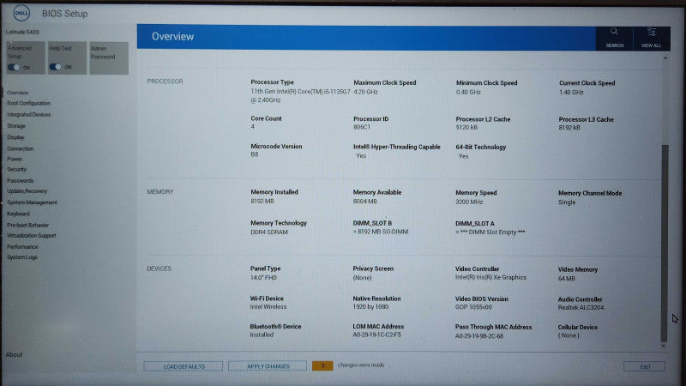This screenshot has height=386, width=686.
Task: Open the Security section
Action: pos(16,169)
